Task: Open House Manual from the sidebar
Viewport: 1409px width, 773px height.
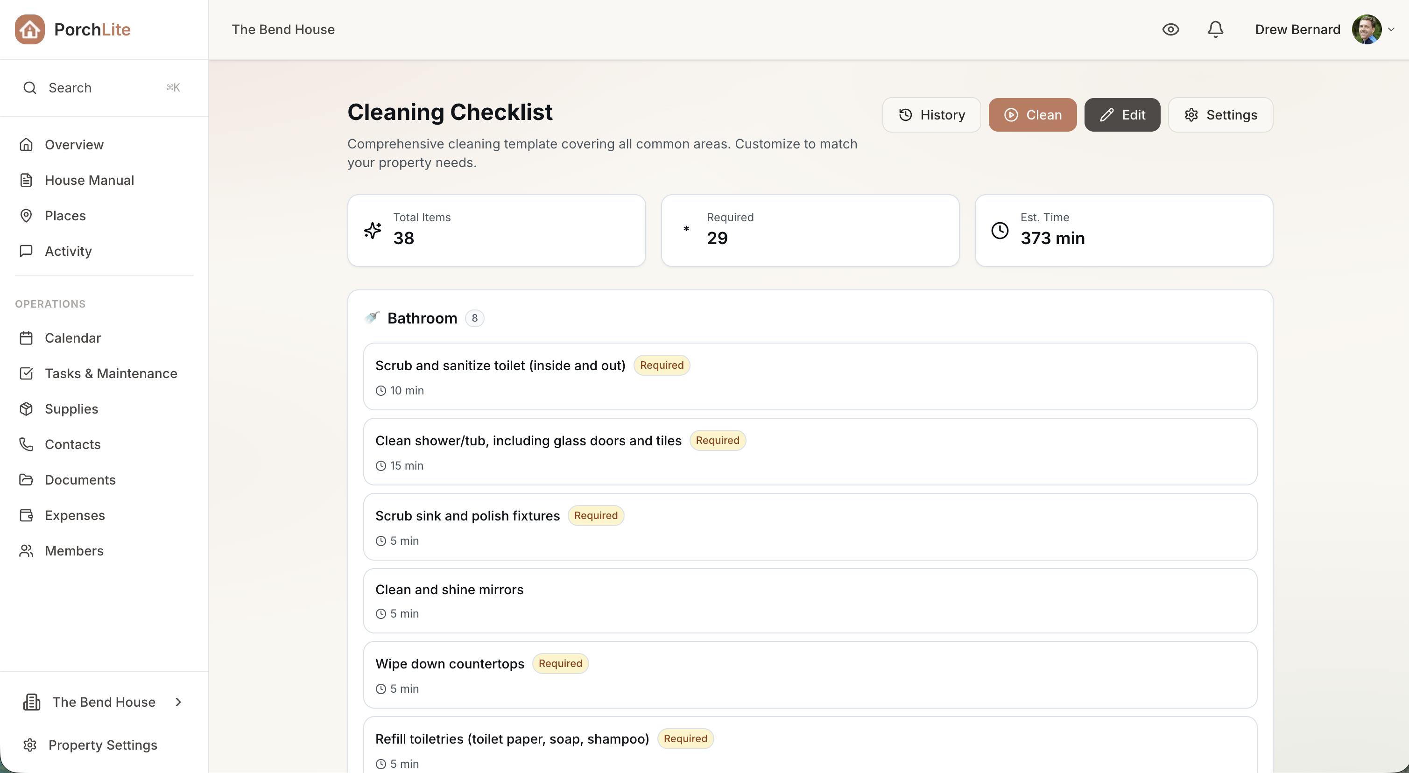Action: pos(90,180)
